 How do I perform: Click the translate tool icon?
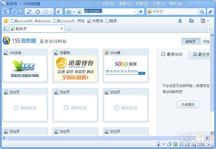point(202,21)
